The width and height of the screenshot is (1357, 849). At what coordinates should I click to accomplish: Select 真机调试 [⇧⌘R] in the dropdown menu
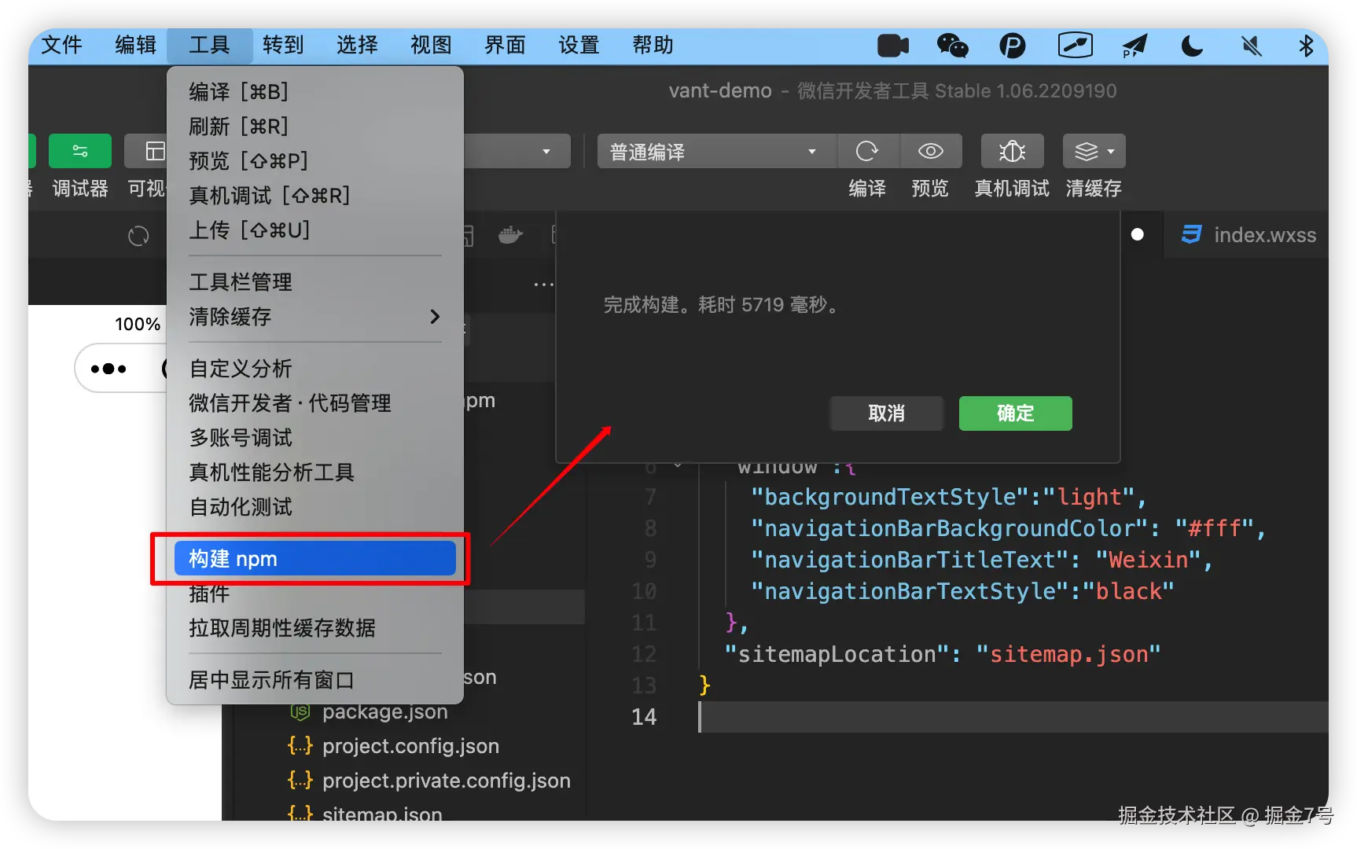pos(314,196)
